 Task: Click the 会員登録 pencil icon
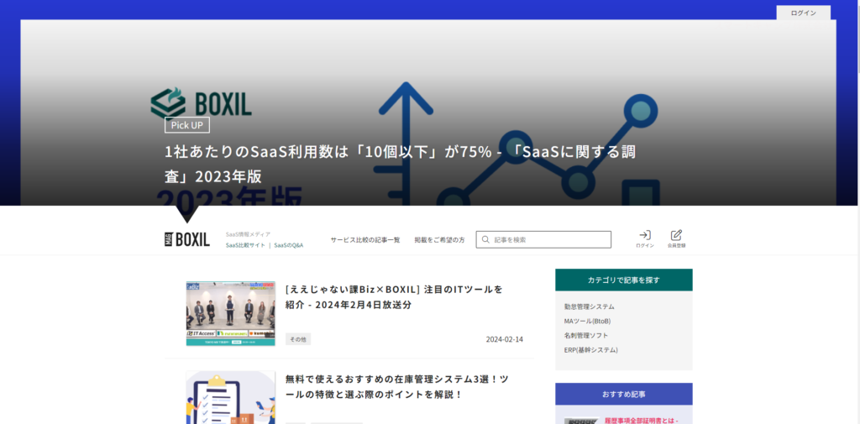click(676, 236)
